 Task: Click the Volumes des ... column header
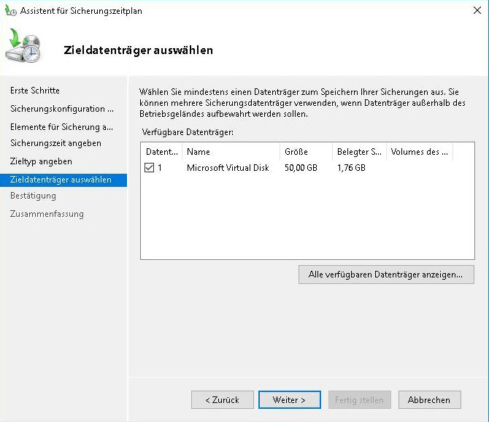point(420,152)
